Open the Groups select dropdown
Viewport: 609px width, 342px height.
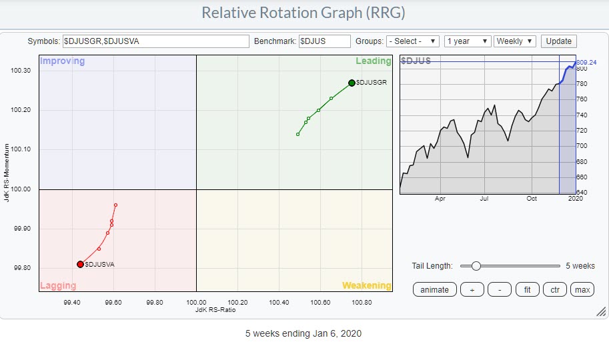click(412, 41)
